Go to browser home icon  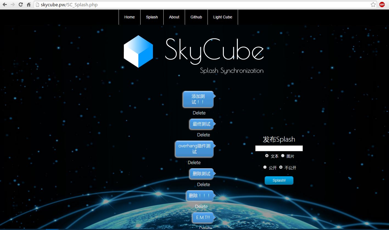29,5
